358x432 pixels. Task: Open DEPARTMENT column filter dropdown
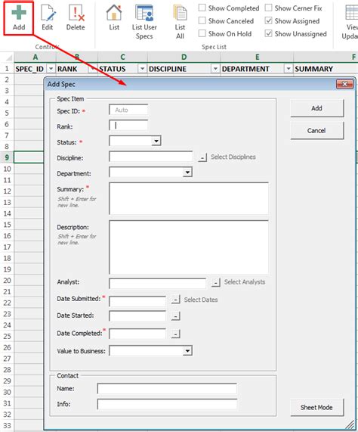pos(289,68)
